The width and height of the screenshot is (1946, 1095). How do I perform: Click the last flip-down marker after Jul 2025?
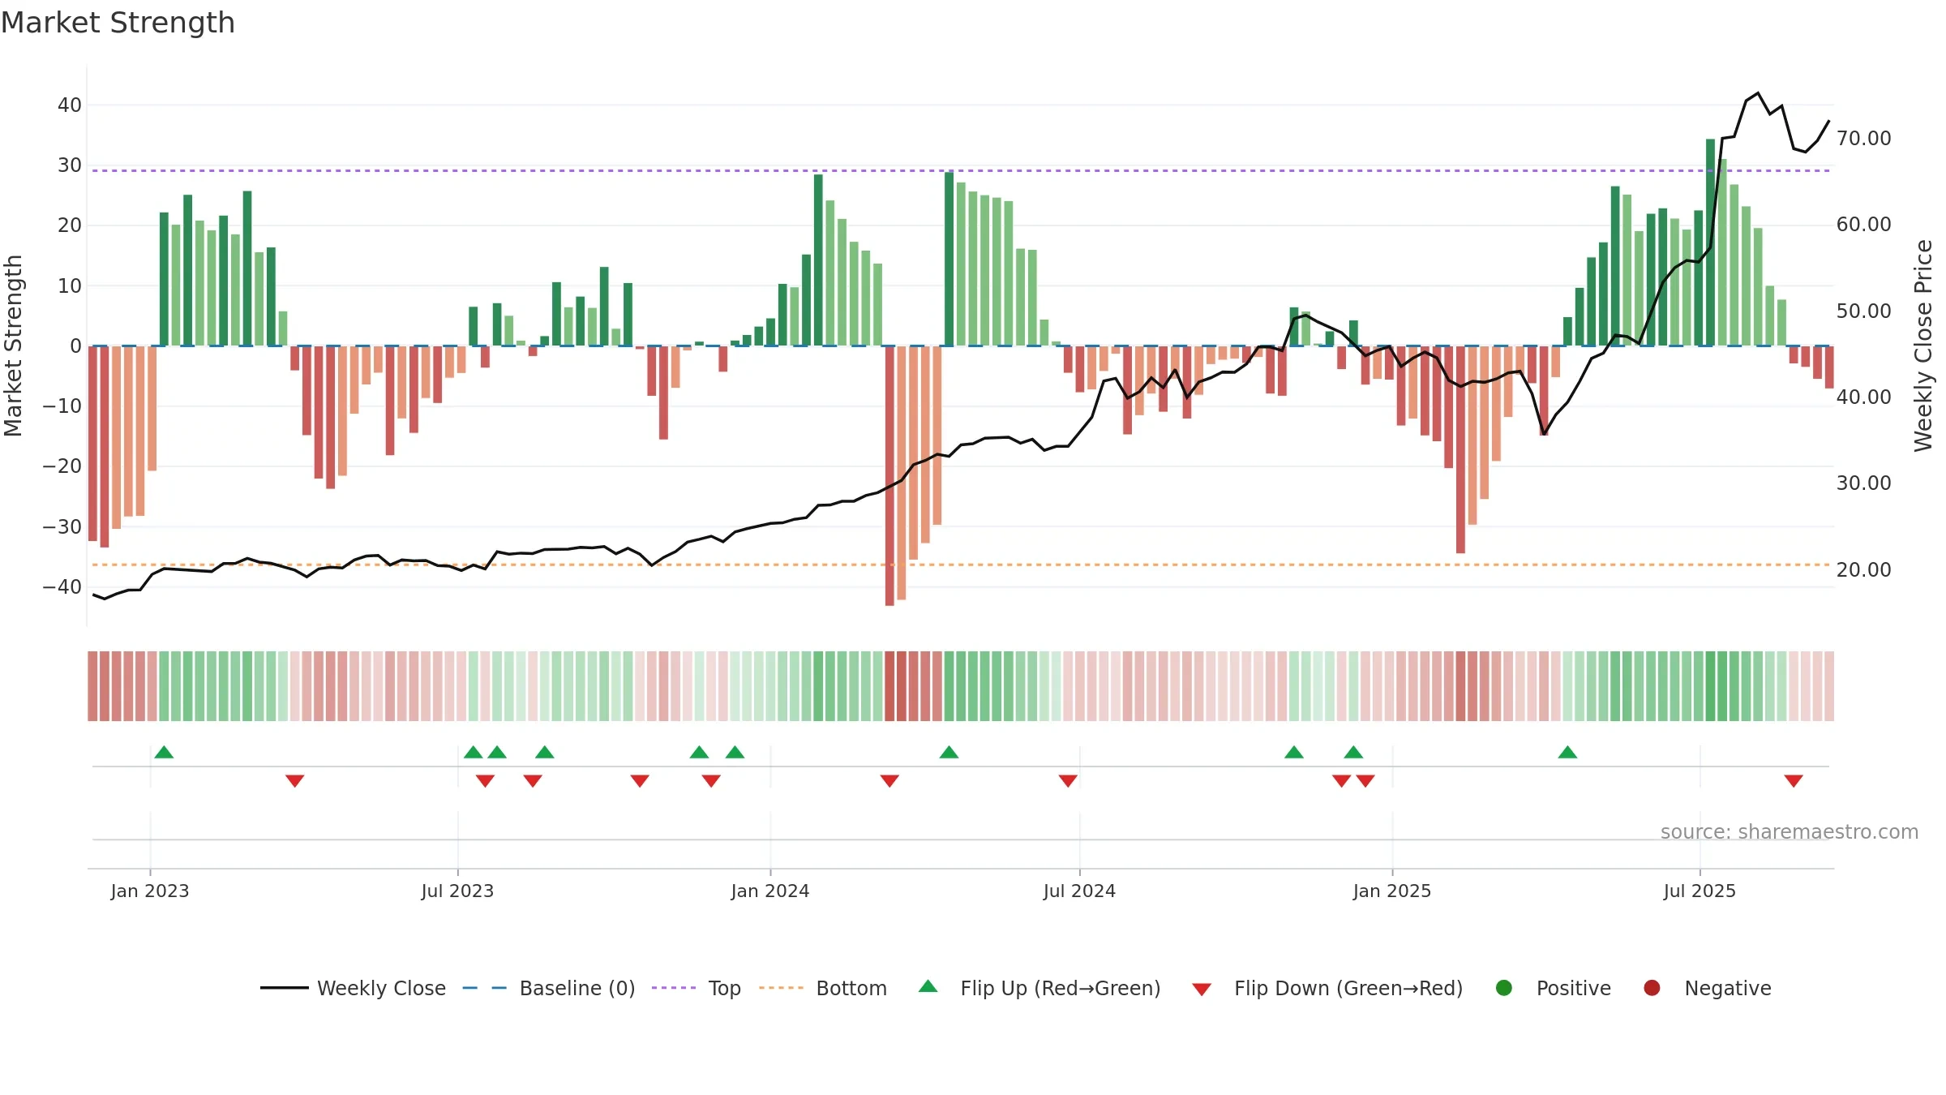click(1794, 781)
